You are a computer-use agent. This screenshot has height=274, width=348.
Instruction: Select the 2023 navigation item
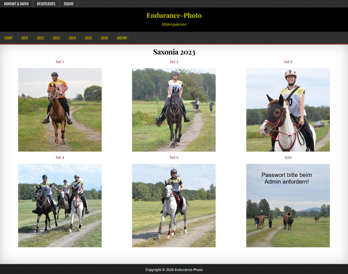pos(56,38)
